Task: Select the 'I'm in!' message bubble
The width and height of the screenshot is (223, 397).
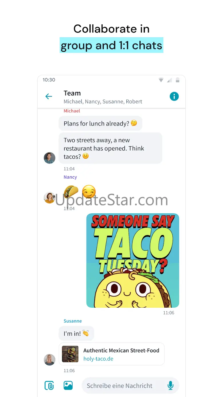Action: click(76, 333)
